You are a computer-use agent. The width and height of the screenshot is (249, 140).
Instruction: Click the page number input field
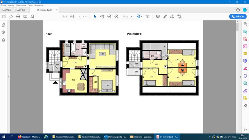80,17
